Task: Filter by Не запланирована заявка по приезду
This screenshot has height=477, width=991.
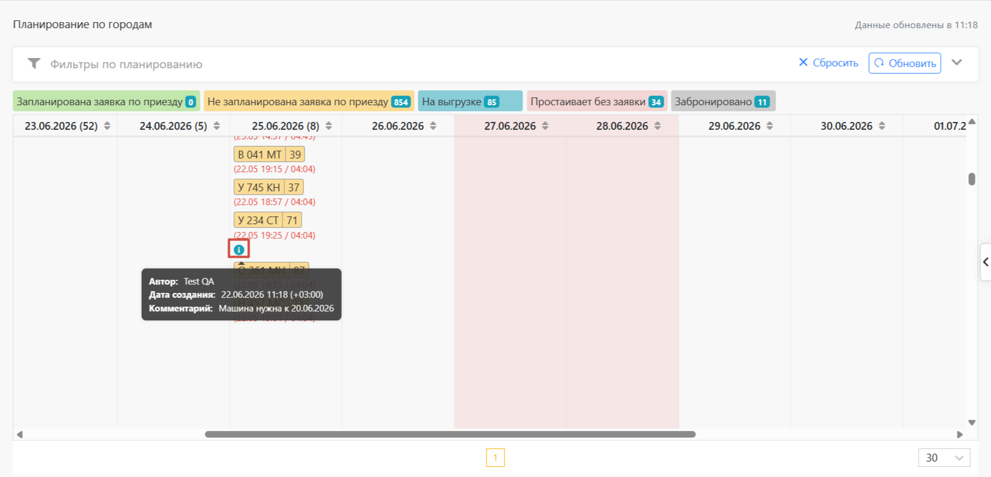Action: [x=309, y=102]
